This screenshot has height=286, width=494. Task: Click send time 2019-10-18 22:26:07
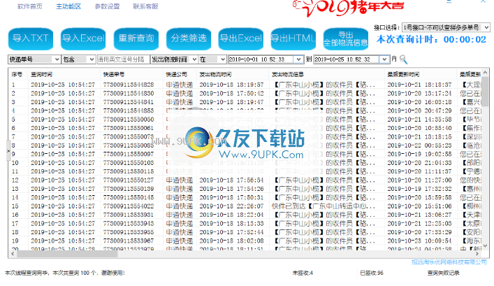tap(231, 206)
